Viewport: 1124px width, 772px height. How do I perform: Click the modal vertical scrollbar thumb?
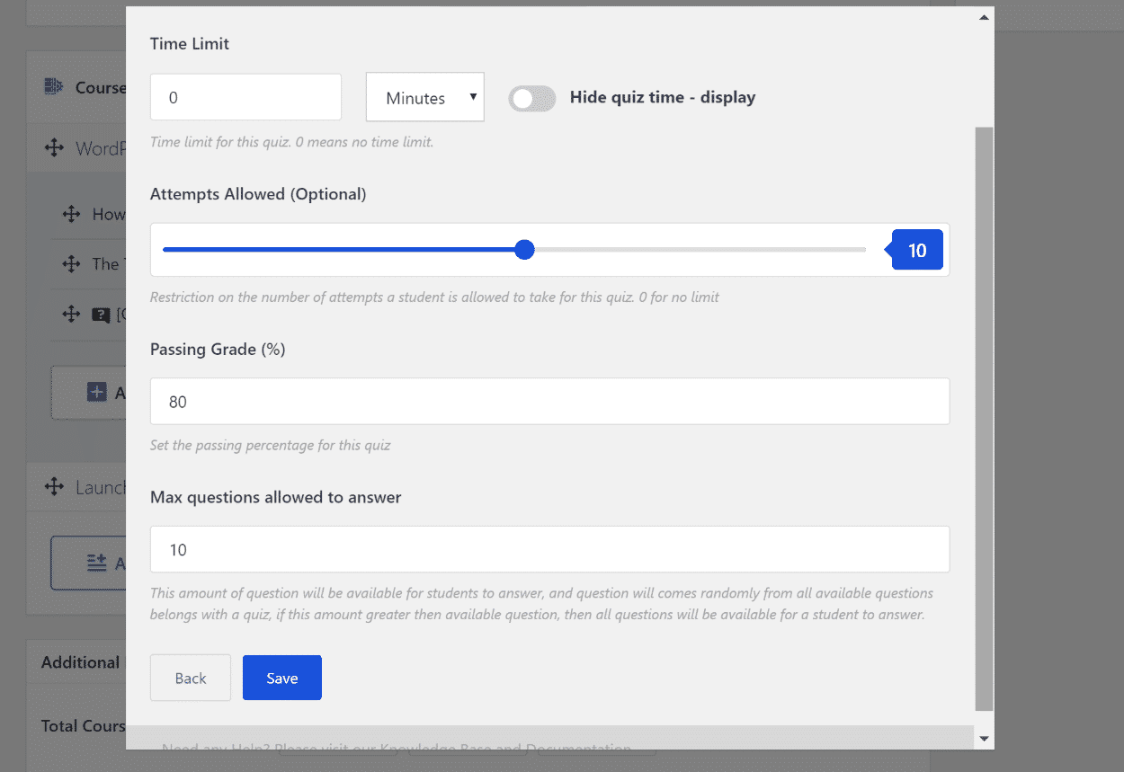(x=984, y=418)
